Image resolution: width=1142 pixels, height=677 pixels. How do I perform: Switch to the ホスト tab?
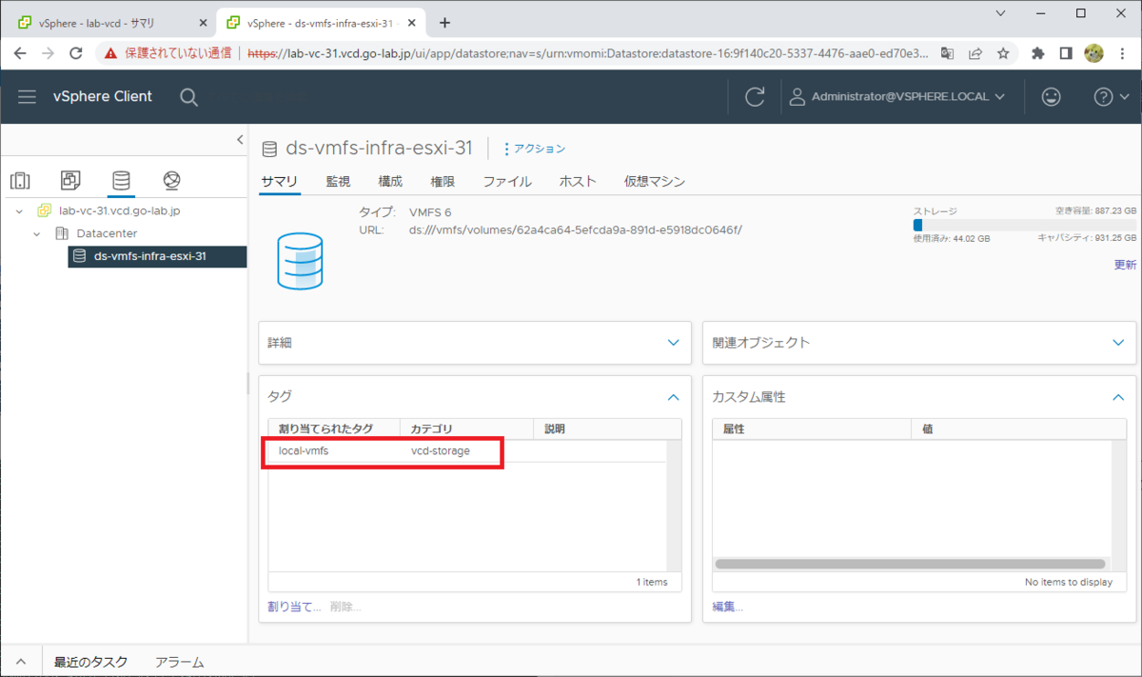(x=578, y=180)
